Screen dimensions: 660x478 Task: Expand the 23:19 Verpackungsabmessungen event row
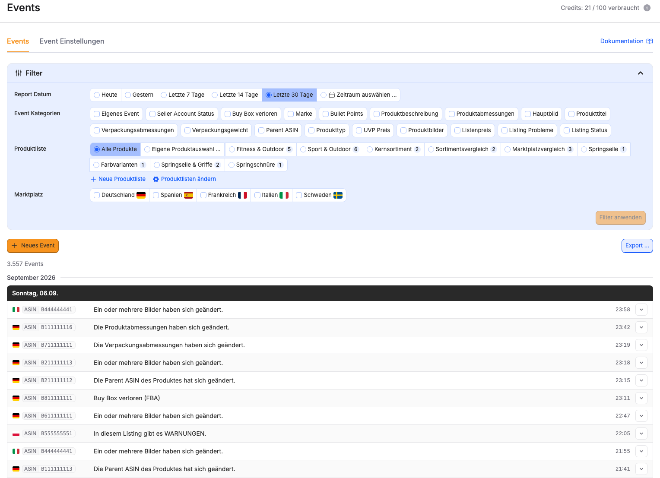(641, 345)
